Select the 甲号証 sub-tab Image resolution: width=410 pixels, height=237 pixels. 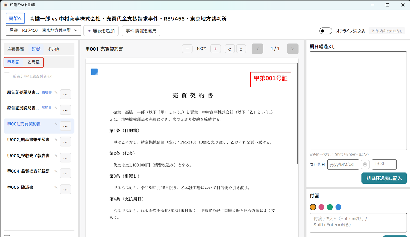coord(13,62)
